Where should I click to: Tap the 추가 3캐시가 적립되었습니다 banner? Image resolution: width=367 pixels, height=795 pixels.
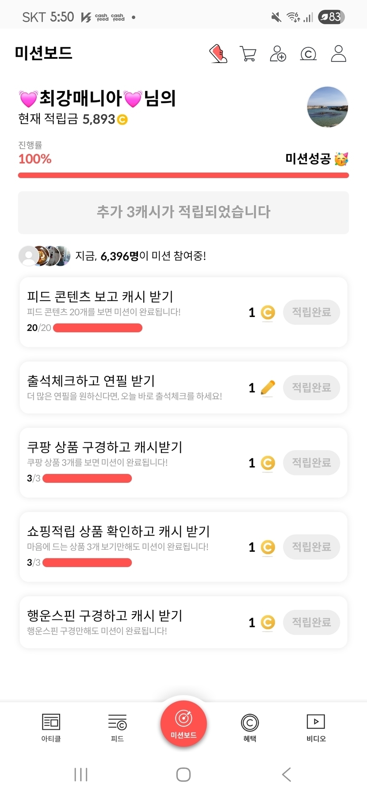183,212
